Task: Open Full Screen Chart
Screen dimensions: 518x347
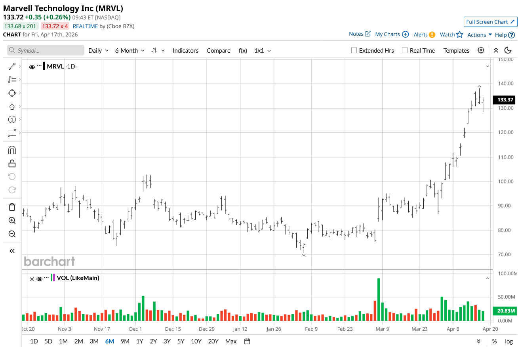Action: click(490, 22)
